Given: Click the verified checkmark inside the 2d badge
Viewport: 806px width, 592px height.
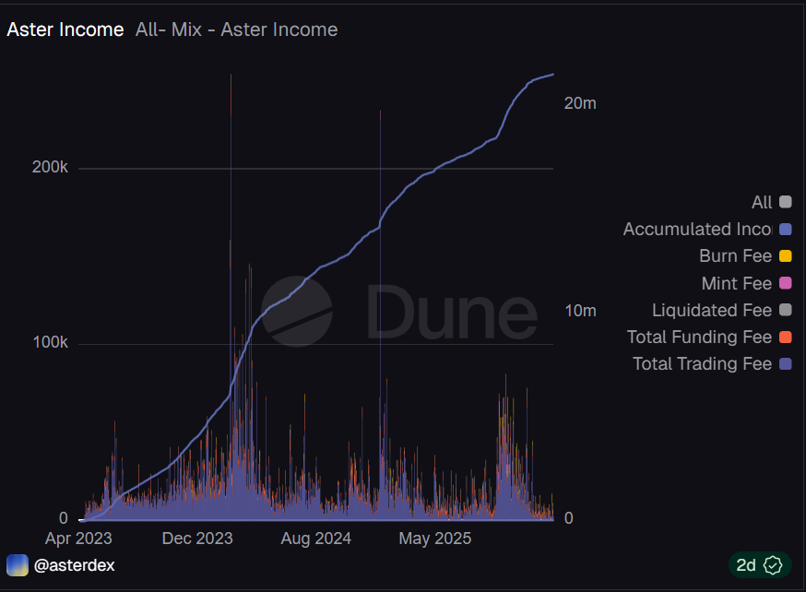Looking at the screenshot, I should pos(773,565).
